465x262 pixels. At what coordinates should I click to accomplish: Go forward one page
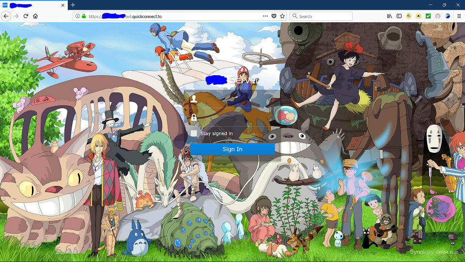pyautogui.click(x=16, y=16)
